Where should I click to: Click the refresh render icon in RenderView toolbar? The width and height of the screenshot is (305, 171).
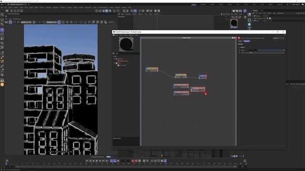coord(14,22)
